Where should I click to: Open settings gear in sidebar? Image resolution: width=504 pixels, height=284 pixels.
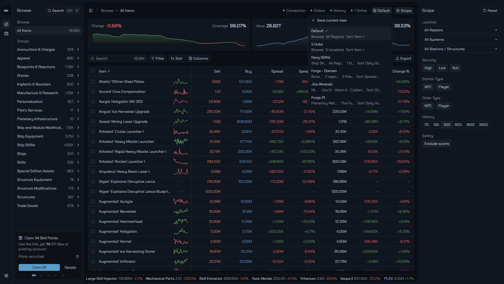6,276
